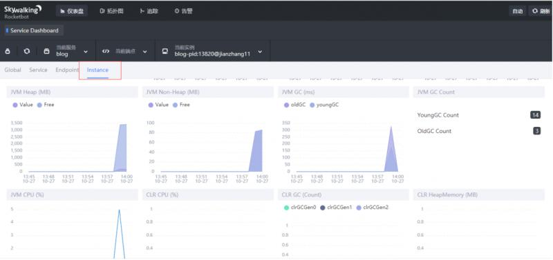Click the endpoint code brackets icon
Screen dimensions: 553x260
106,51
